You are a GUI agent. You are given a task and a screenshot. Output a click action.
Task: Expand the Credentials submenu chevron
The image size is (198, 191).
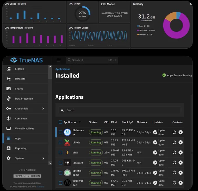click(43, 109)
